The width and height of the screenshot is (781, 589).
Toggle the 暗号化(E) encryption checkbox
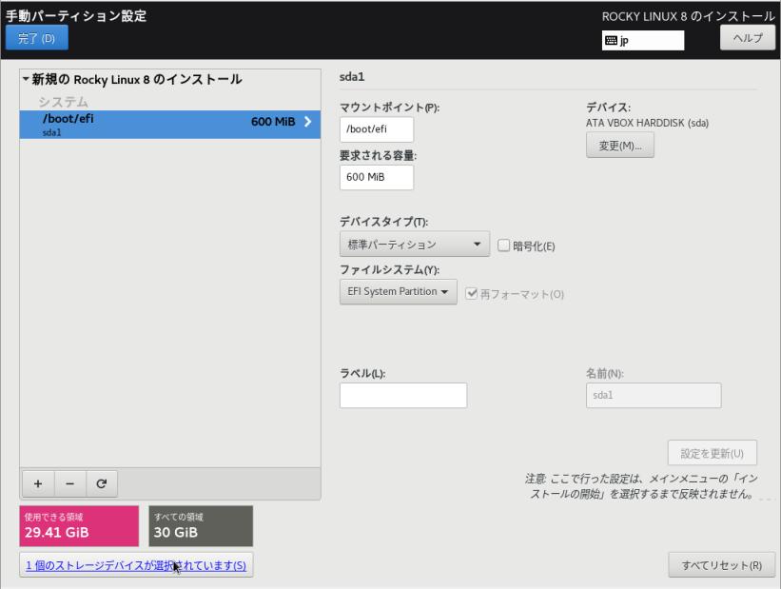[x=503, y=245]
